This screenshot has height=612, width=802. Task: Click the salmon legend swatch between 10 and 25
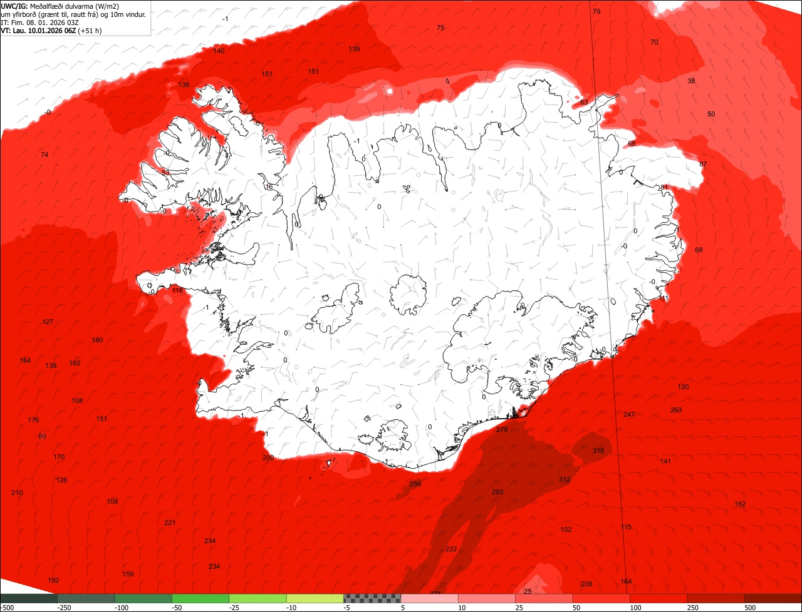pos(487,598)
